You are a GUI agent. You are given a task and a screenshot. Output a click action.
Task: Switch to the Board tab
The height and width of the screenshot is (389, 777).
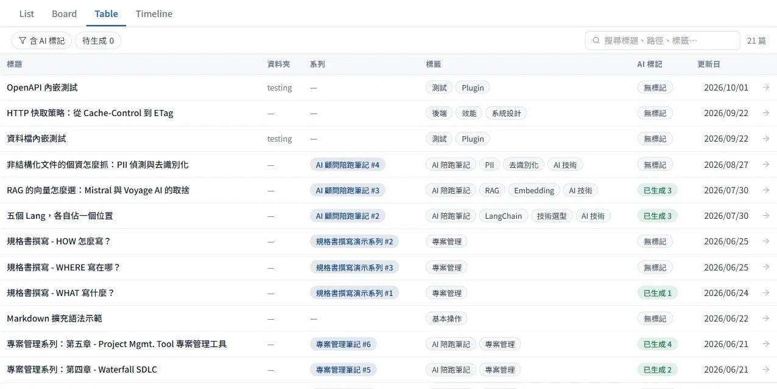click(x=65, y=13)
